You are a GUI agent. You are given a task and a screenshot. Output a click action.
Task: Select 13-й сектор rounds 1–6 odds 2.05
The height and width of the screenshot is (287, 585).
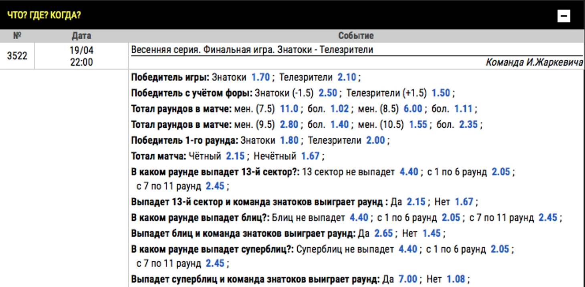click(x=501, y=172)
